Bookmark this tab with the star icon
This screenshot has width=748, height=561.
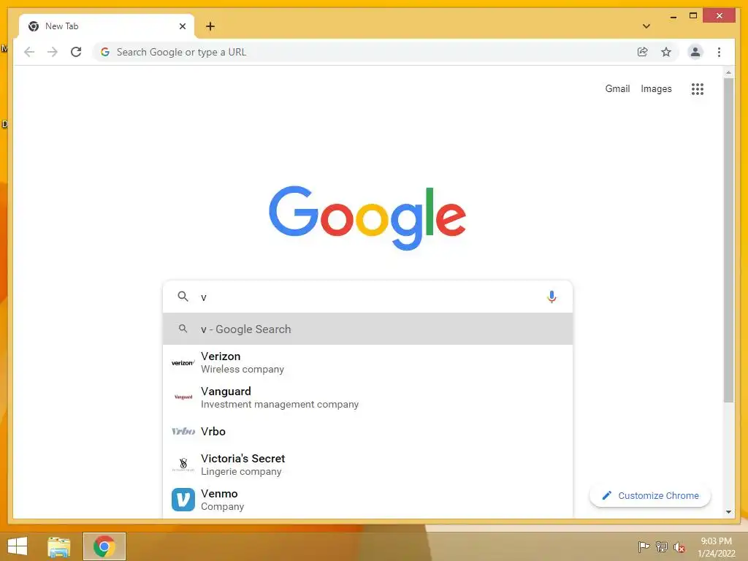tap(666, 52)
